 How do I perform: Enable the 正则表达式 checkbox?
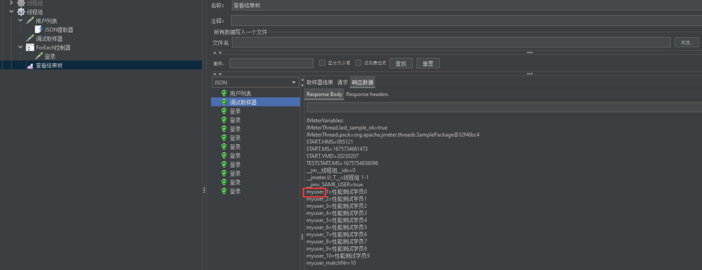point(358,63)
